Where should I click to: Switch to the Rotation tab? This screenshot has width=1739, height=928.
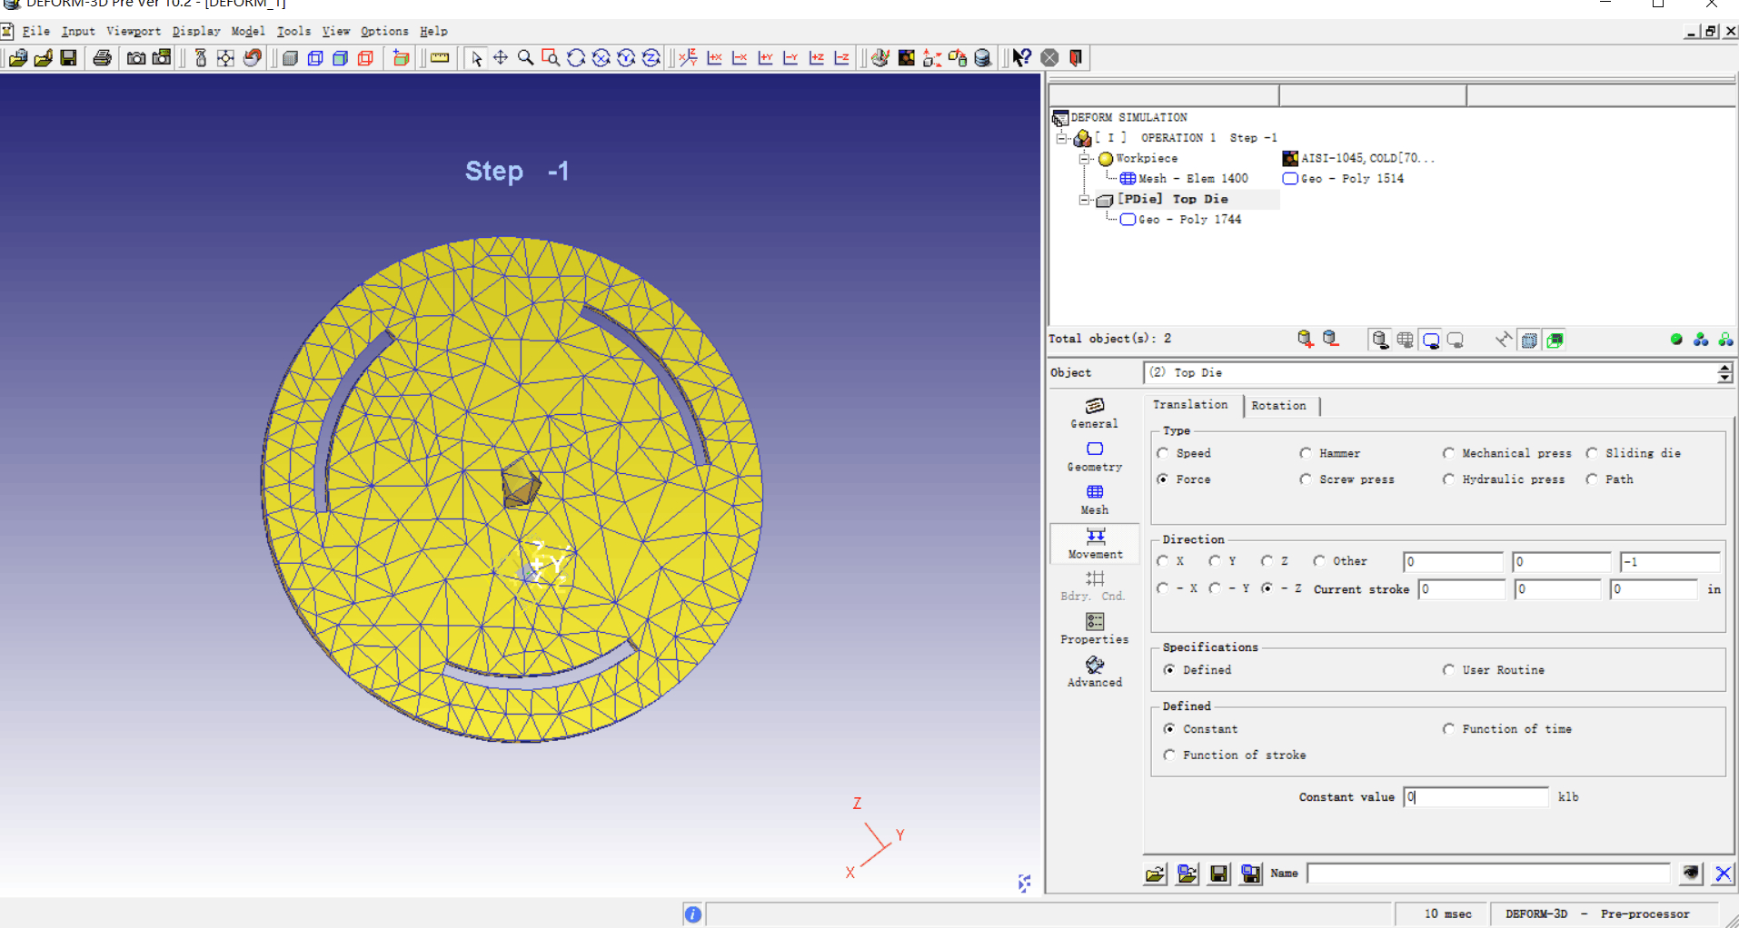(1278, 406)
